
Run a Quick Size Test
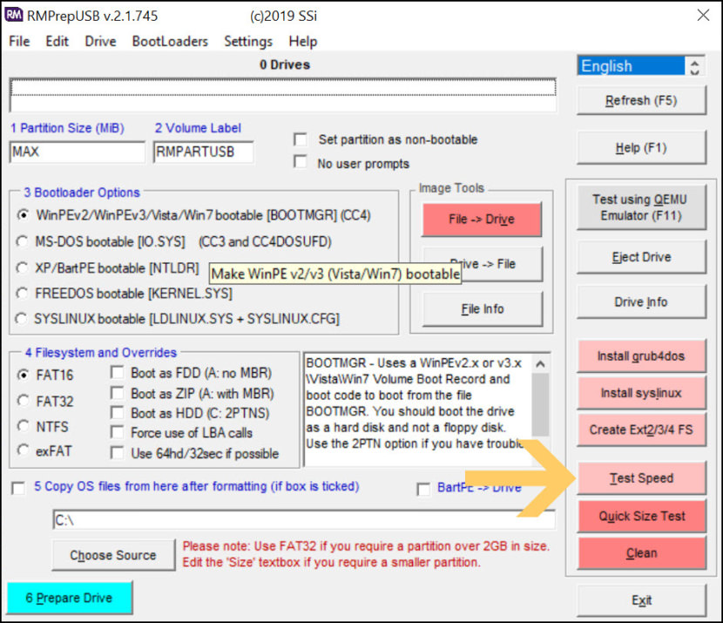point(641,516)
